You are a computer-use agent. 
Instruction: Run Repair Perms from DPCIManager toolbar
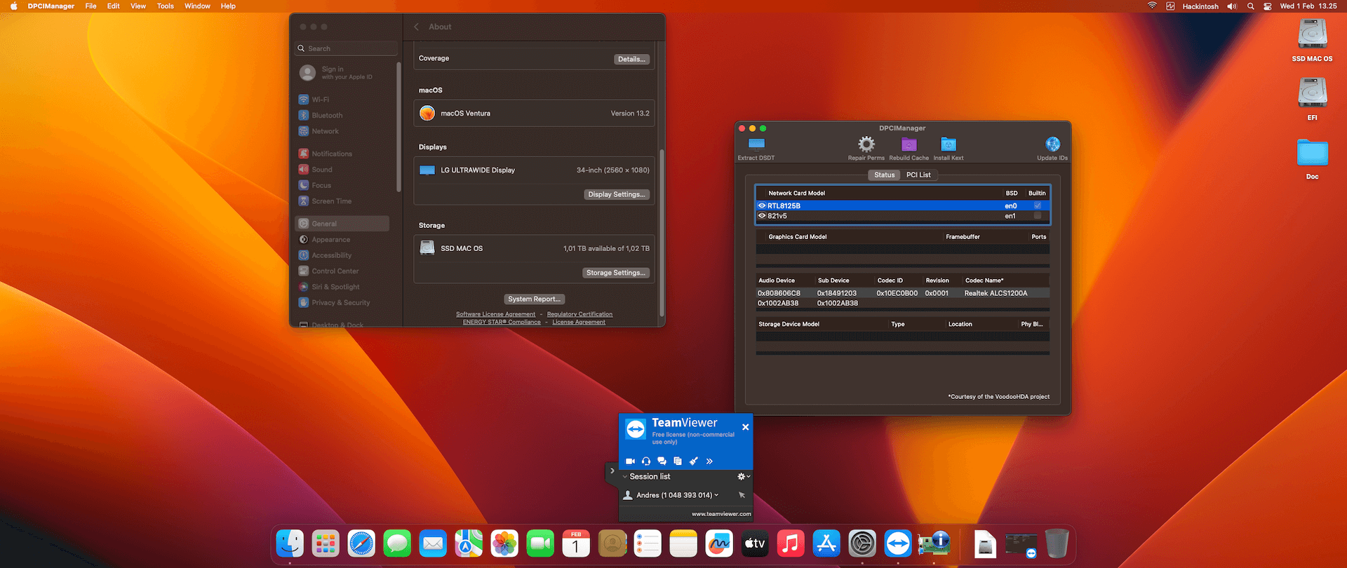(x=866, y=144)
